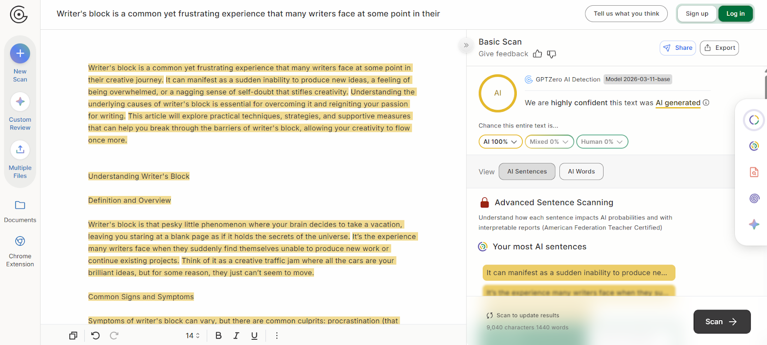
Task: Click Tell us what you think
Action: (x=626, y=13)
